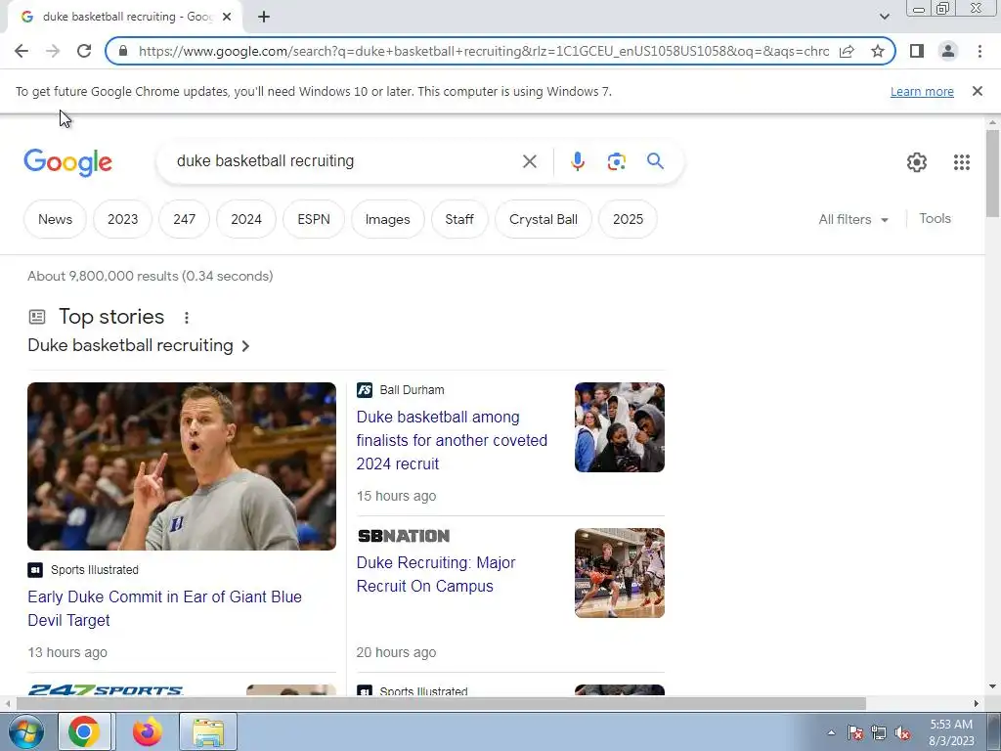Open Early Duke Commit in Ear article
Screen dimensions: 1001x751
point(164,608)
